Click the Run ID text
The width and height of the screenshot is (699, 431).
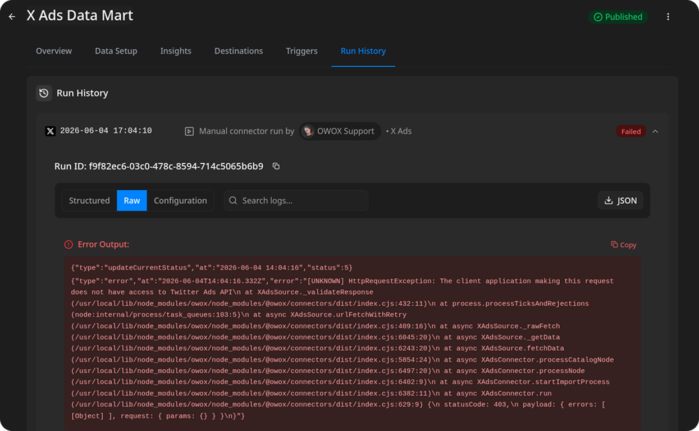coord(159,166)
